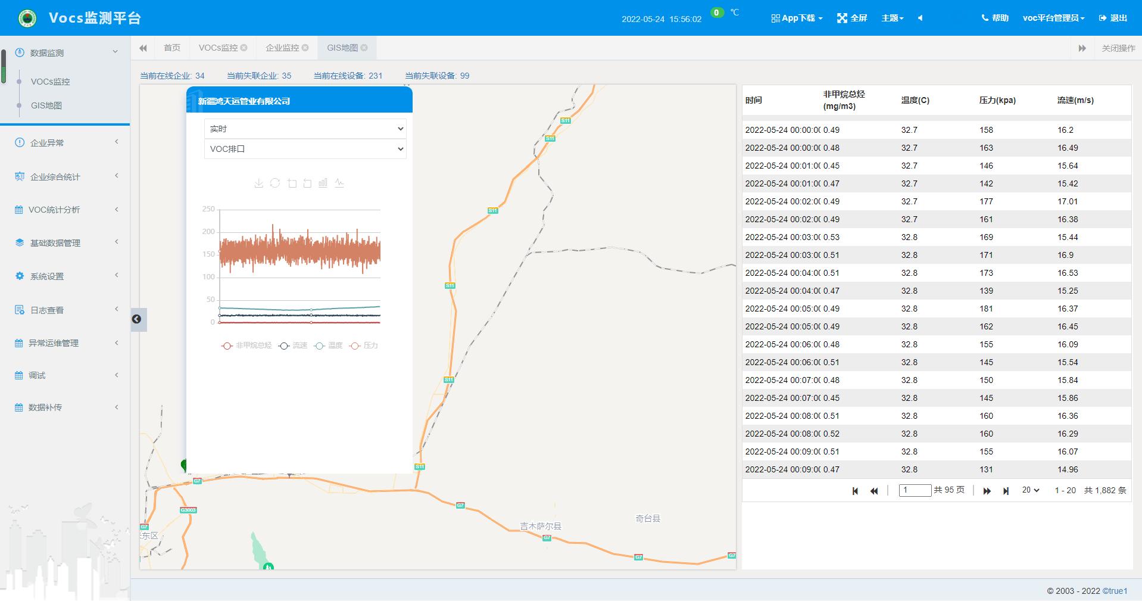Switch chart to line chart view

coord(339,183)
